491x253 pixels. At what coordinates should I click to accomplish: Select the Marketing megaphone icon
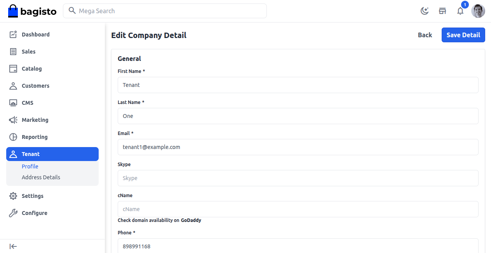(x=13, y=120)
